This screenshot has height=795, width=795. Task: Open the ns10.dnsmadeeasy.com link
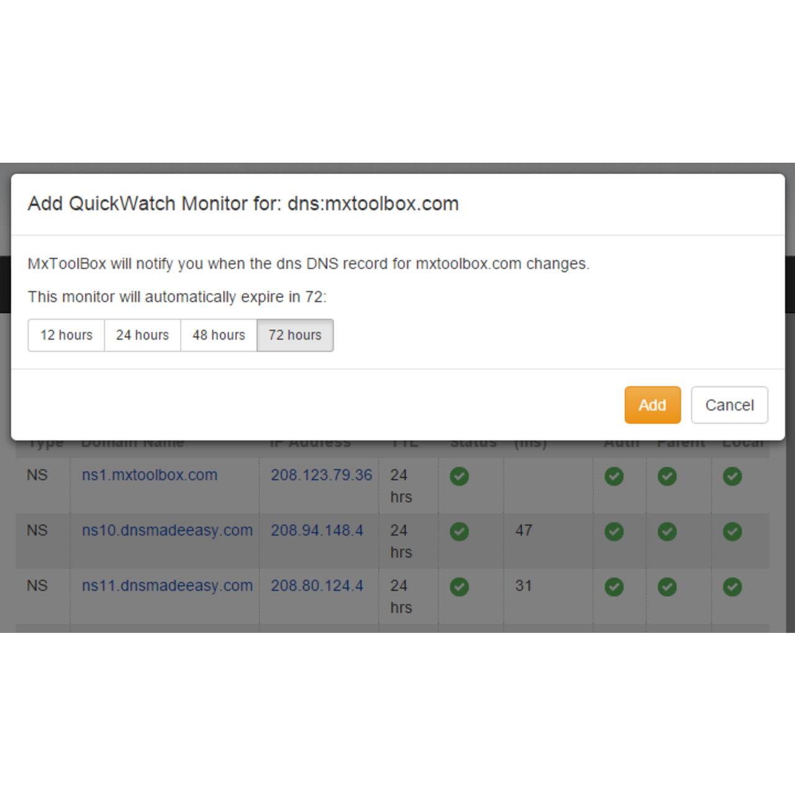click(x=168, y=530)
